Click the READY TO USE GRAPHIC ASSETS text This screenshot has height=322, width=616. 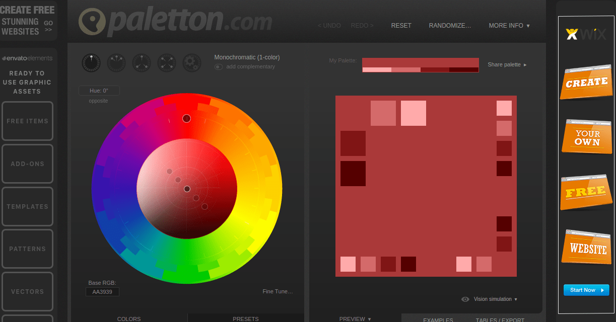[x=27, y=82]
